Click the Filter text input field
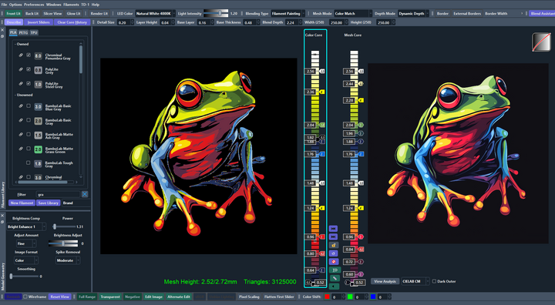The width and height of the screenshot is (555, 305). (59, 194)
